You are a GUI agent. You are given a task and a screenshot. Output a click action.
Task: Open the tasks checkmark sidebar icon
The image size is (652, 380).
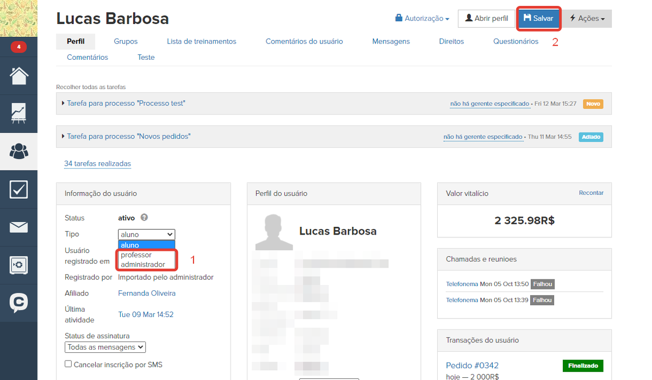click(18, 189)
